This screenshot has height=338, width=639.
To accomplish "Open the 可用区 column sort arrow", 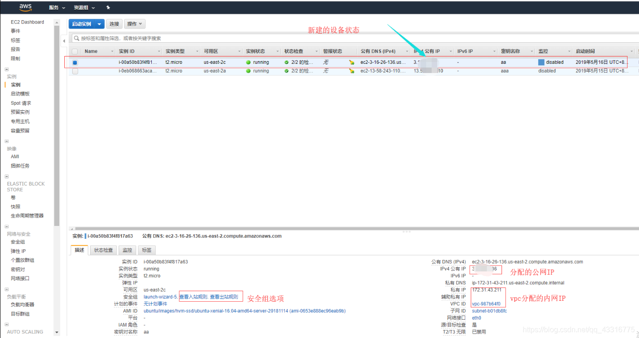I will 240,51.
